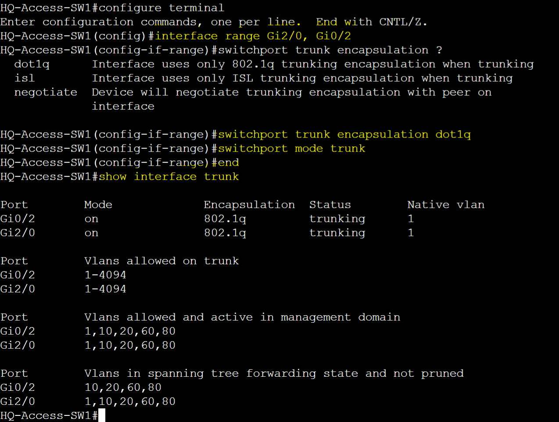Click the 'end' command text

(x=229, y=162)
